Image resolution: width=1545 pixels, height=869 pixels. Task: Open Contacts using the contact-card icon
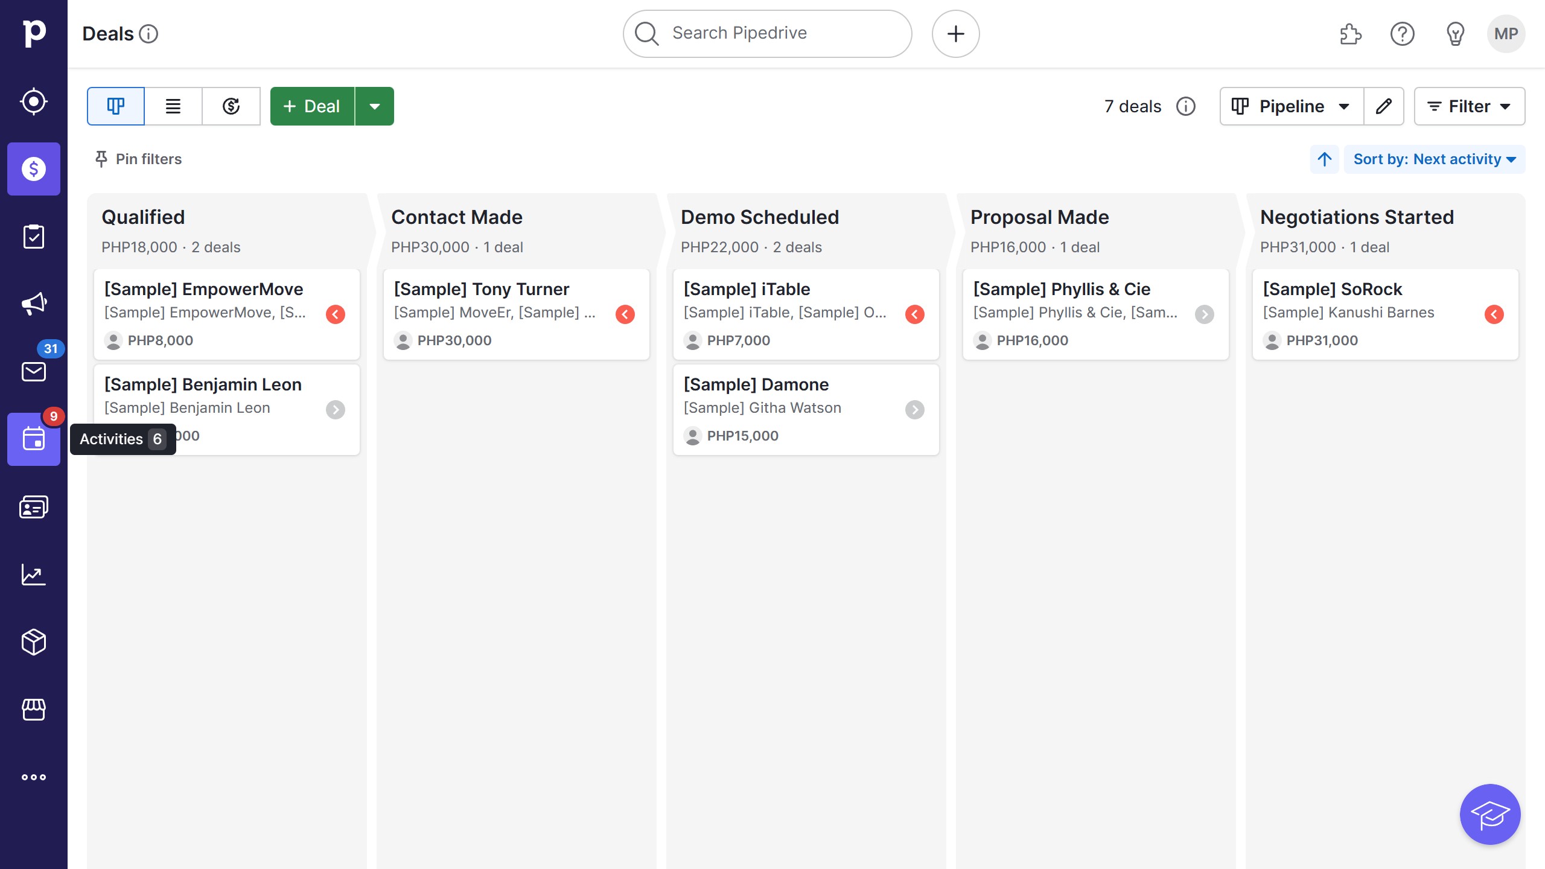(x=34, y=506)
